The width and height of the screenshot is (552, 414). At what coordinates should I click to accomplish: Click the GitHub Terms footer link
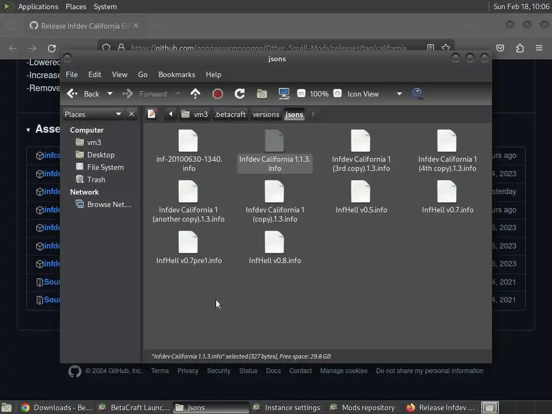pos(160,371)
